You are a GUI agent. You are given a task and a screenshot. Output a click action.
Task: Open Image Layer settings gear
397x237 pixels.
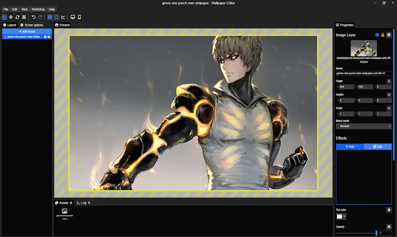coord(389,35)
